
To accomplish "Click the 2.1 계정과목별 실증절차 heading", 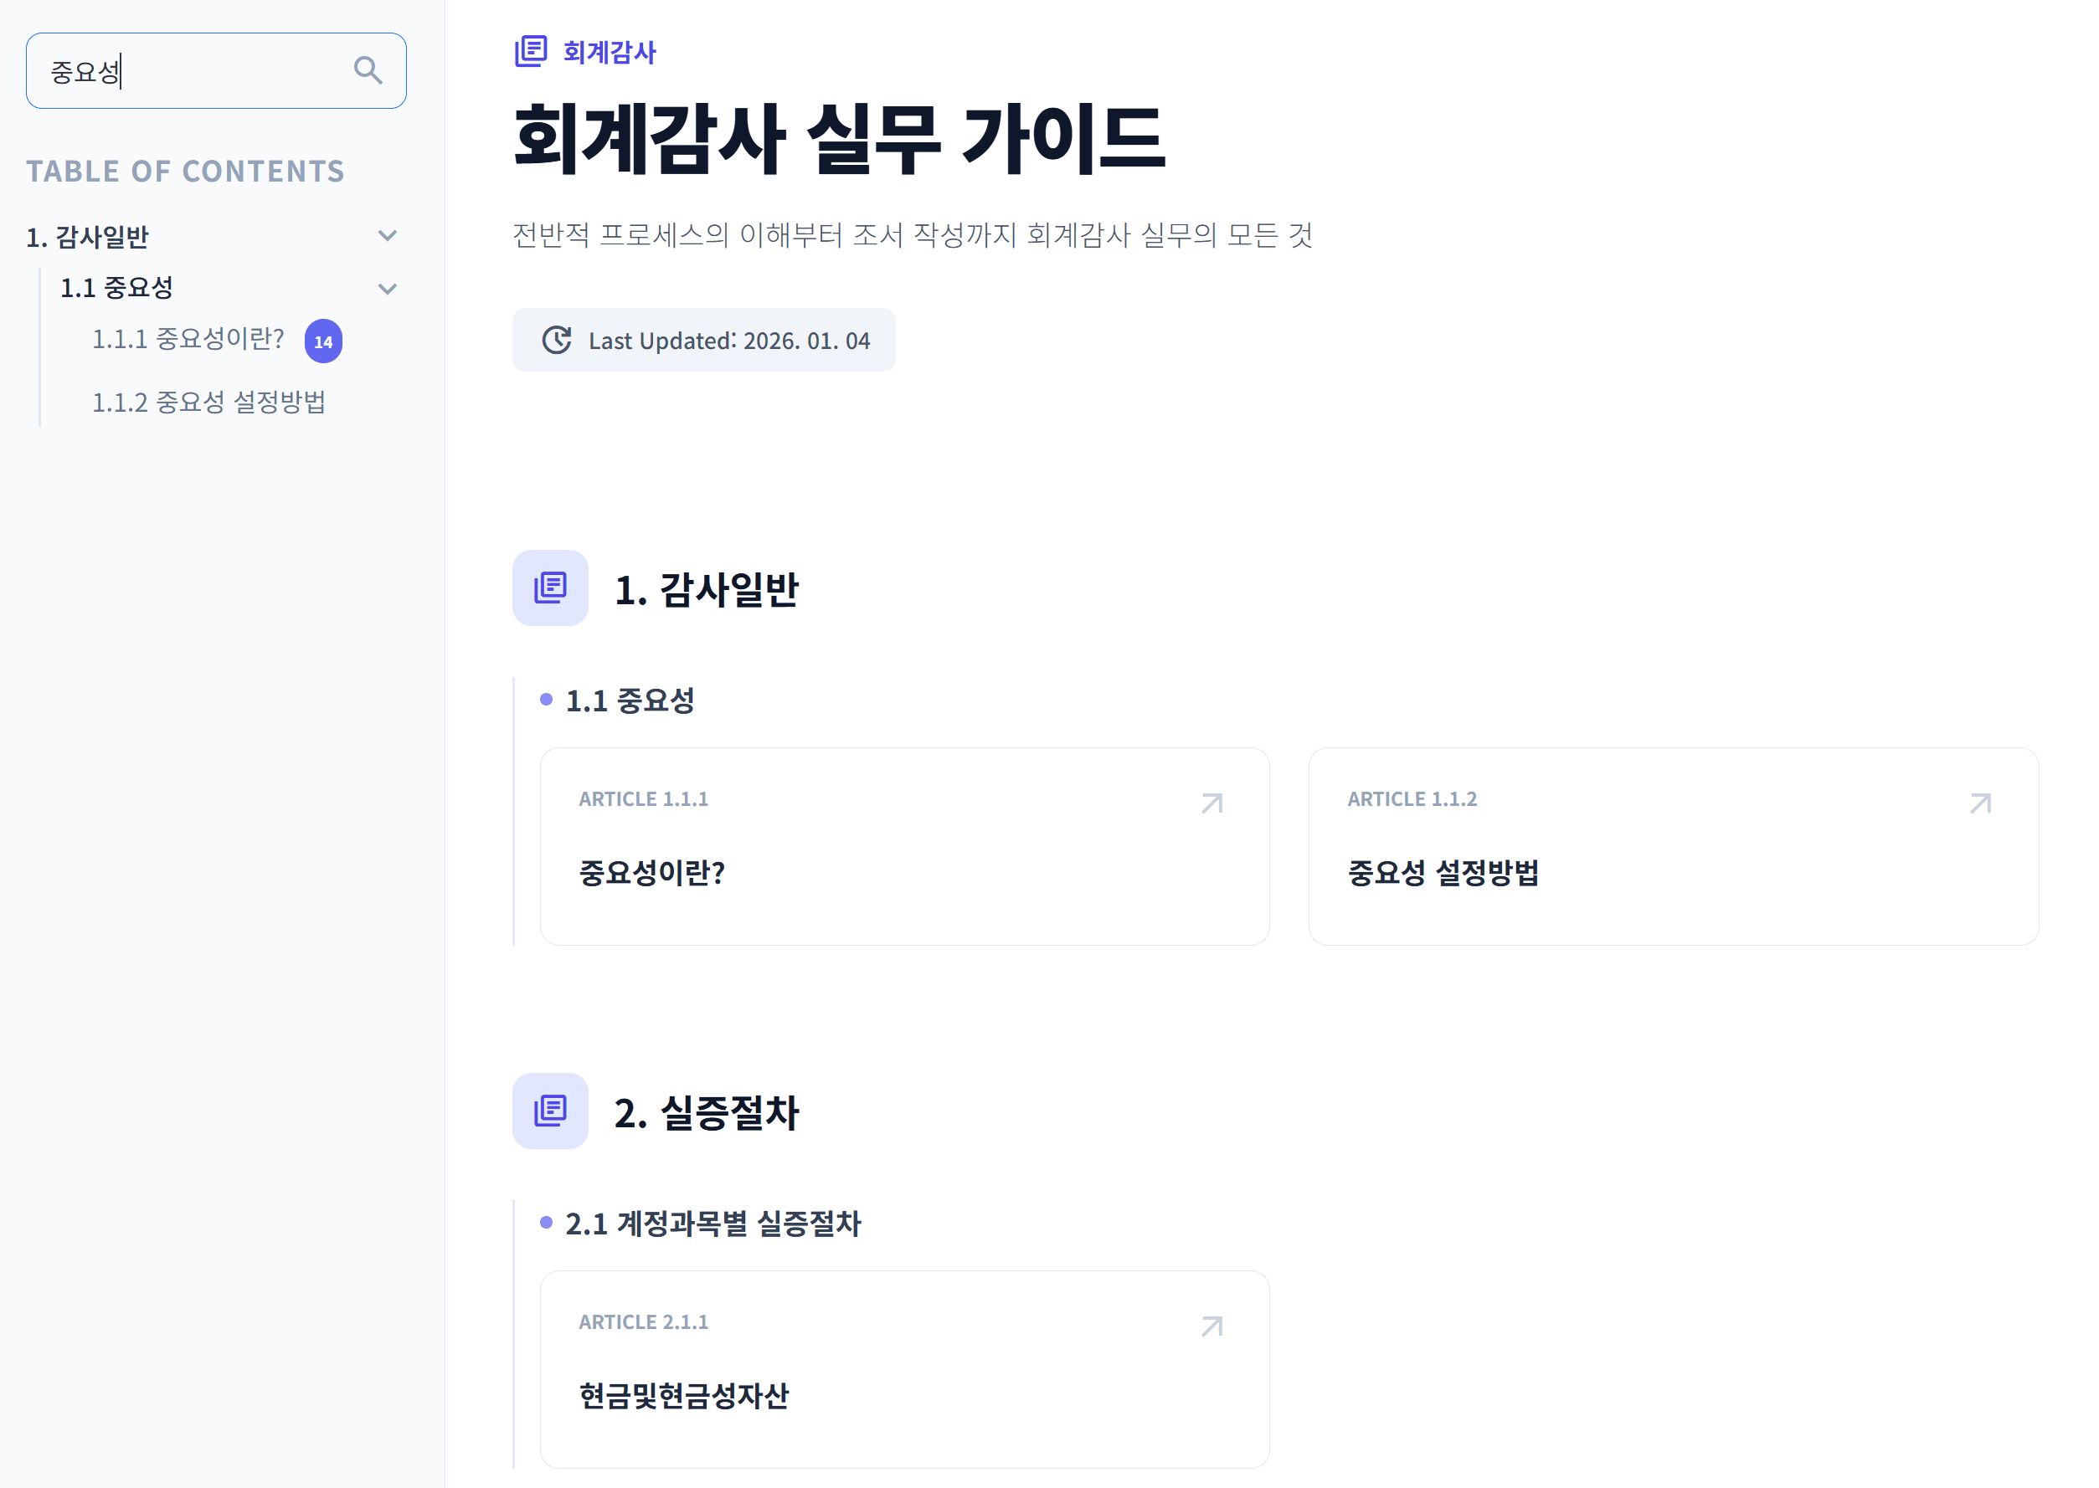I will pos(713,1224).
